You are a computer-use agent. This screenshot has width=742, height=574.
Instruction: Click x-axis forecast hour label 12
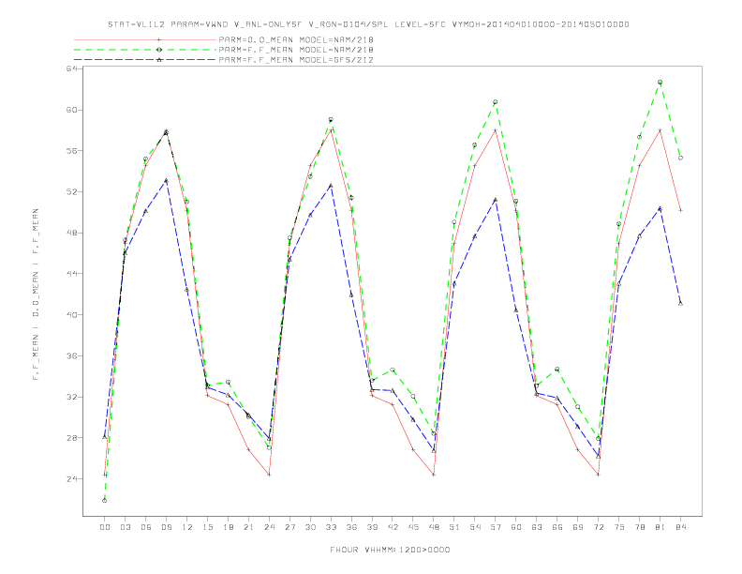click(187, 527)
